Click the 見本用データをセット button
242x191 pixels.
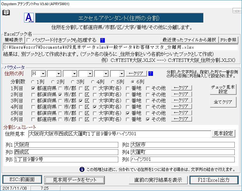(x=75, y=180)
